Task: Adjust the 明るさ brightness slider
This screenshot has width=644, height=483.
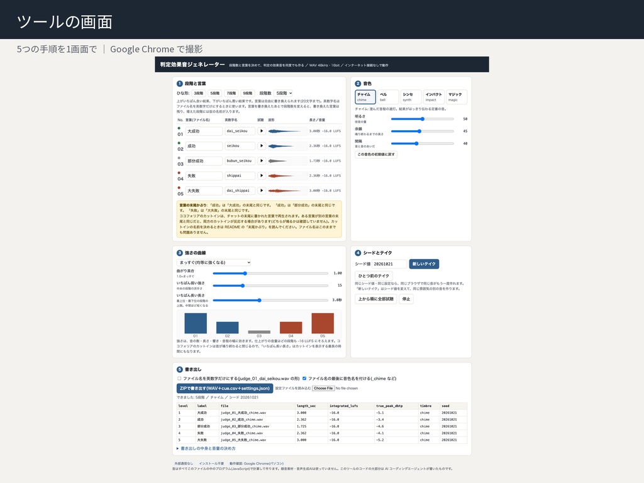Action: pyautogui.click(x=422, y=119)
